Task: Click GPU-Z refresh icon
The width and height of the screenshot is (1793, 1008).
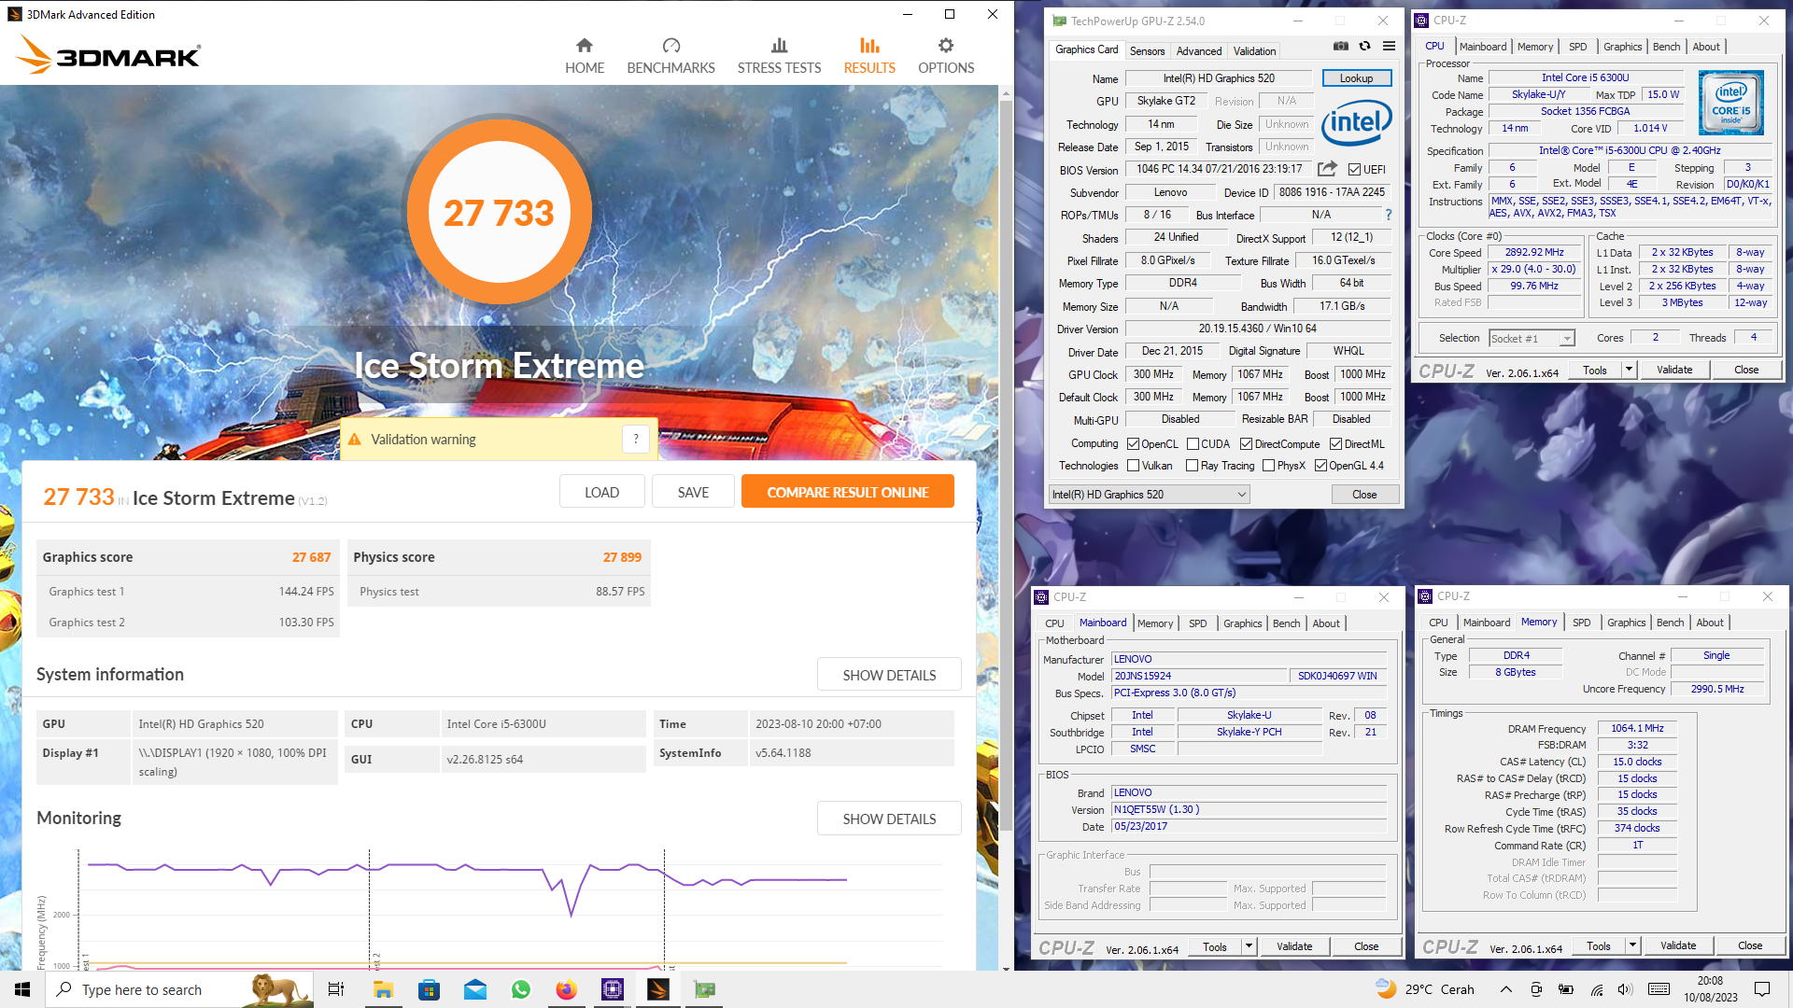Action: click(1364, 46)
